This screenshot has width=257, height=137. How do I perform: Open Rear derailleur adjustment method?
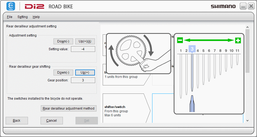tap(69, 108)
